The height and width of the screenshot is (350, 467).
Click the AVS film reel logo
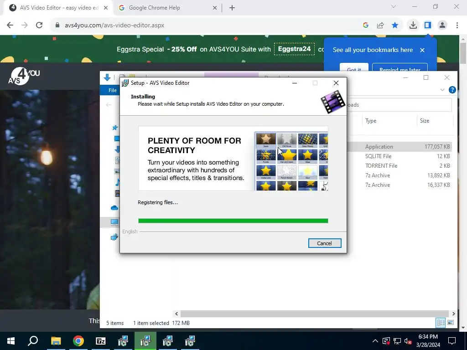[332, 102]
